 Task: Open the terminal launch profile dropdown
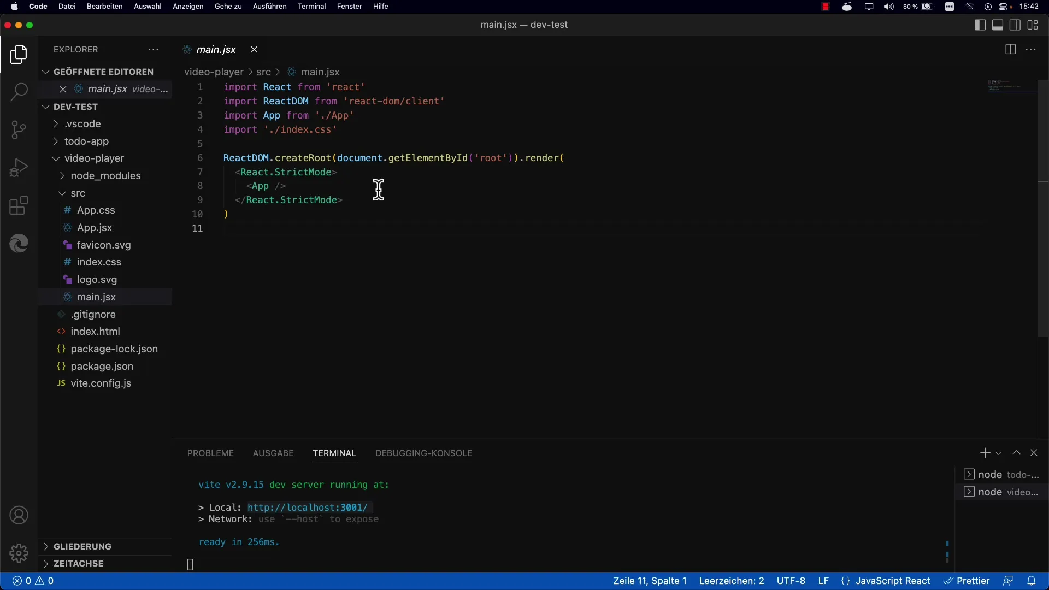(998, 453)
